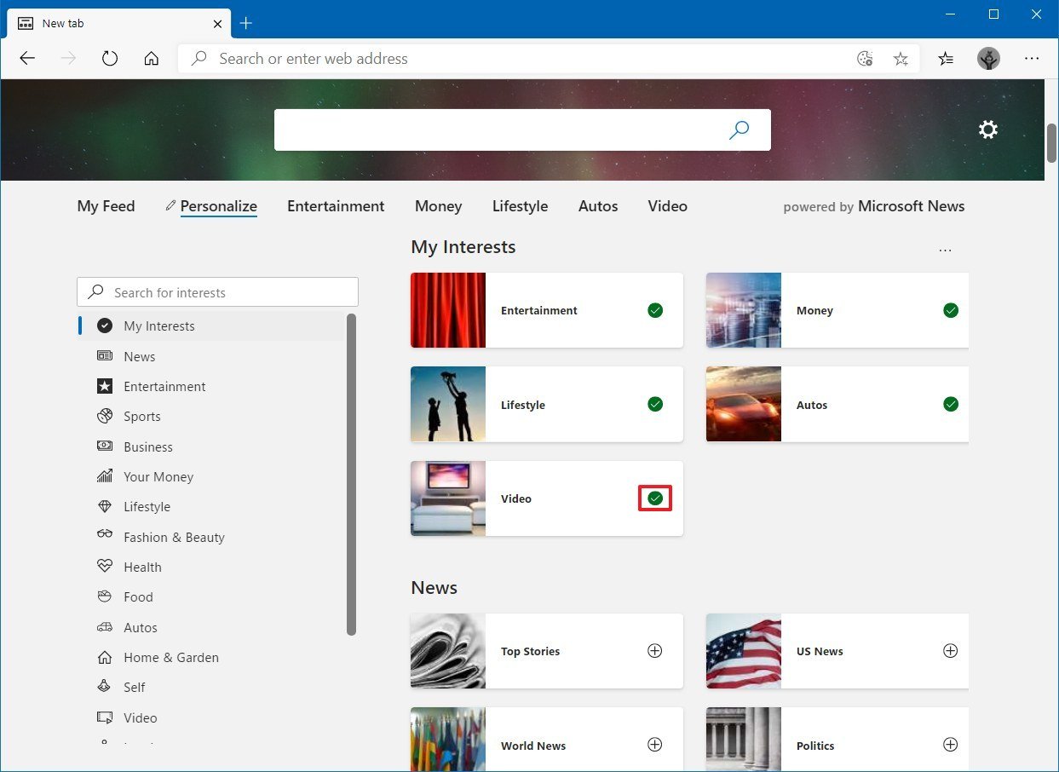This screenshot has height=772, width=1059.
Task: Add Politics with plus button
Action: [x=951, y=745]
